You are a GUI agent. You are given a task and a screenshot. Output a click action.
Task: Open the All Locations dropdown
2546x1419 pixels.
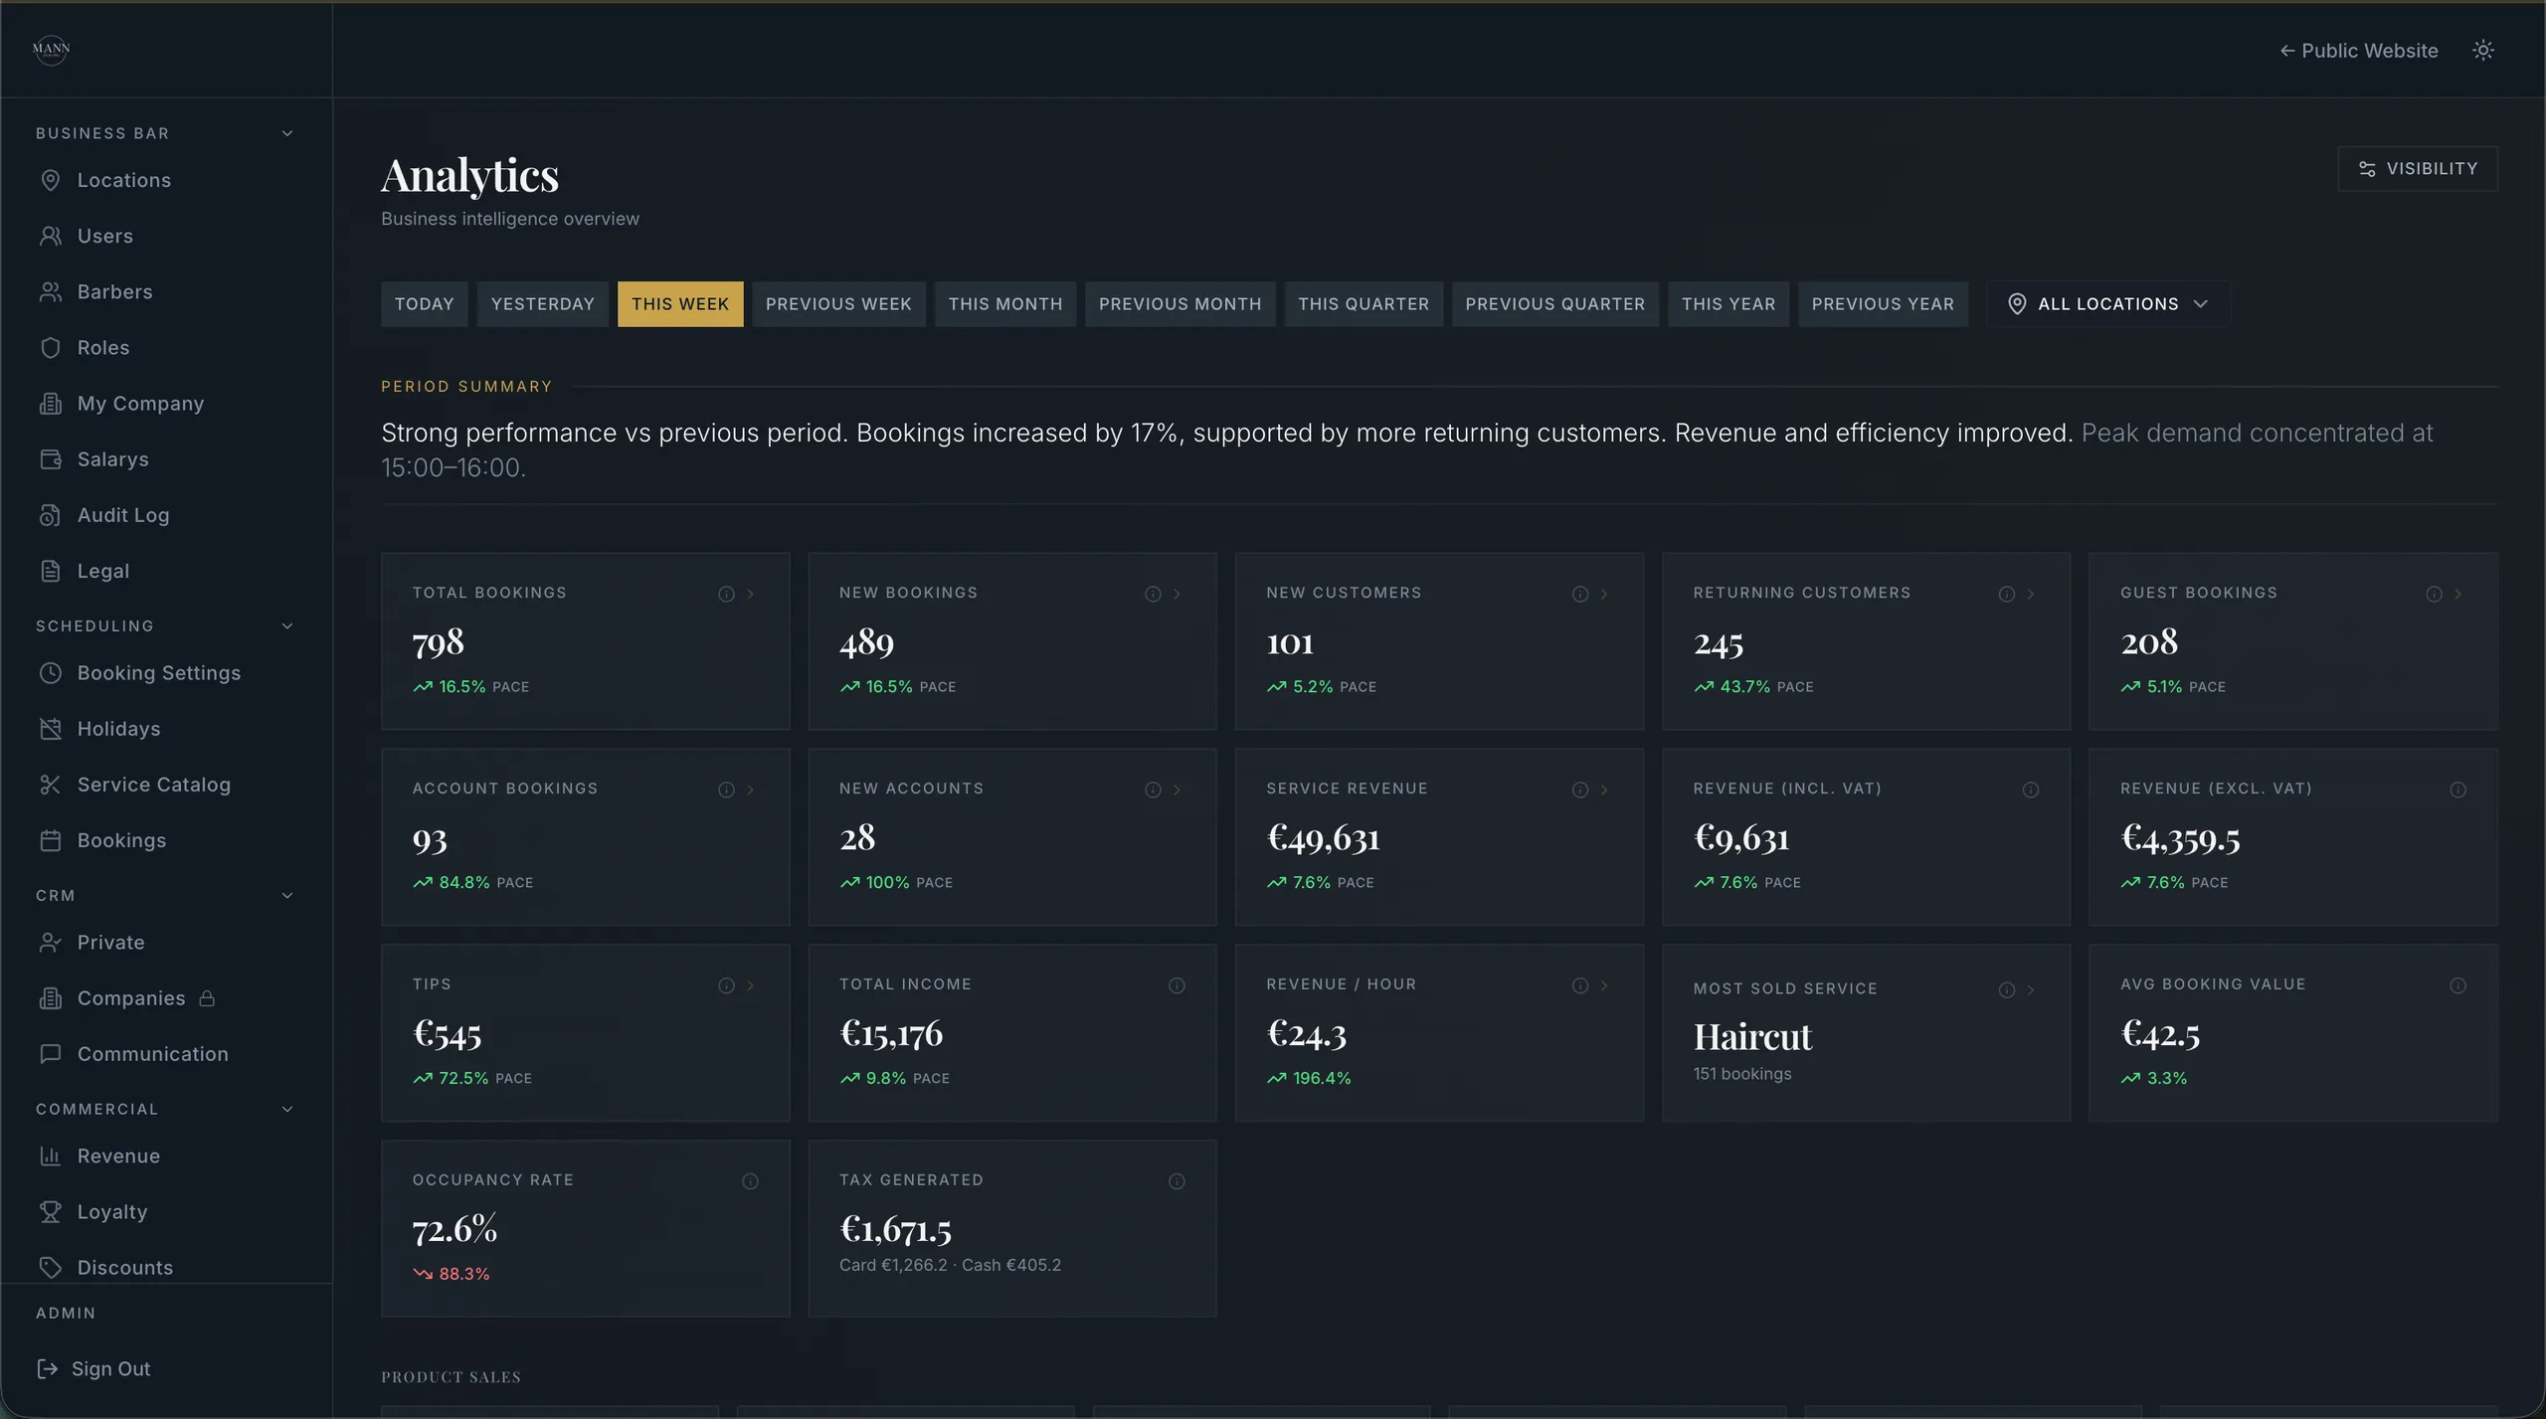coord(2107,304)
